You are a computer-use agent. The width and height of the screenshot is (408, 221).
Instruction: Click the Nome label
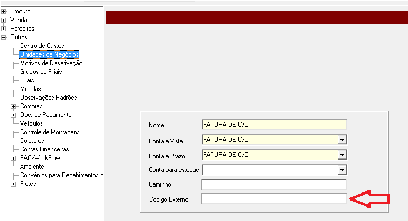(156, 125)
